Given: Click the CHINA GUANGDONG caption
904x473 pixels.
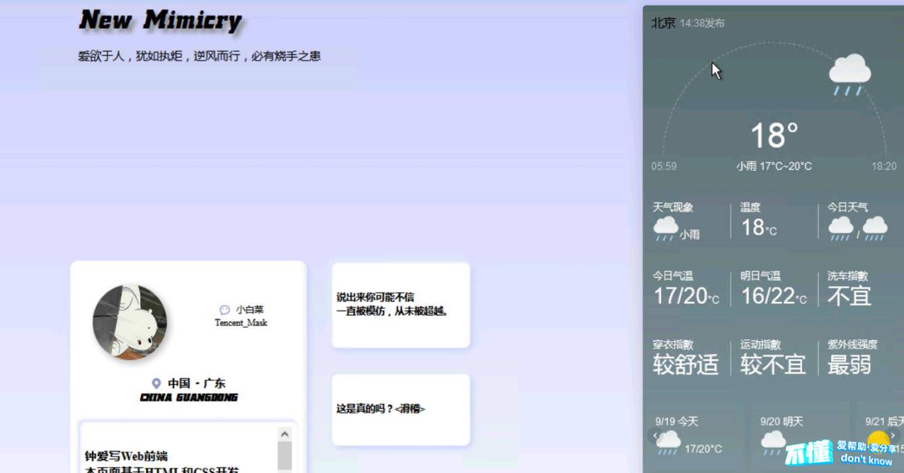Looking at the screenshot, I should pos(189,397).
